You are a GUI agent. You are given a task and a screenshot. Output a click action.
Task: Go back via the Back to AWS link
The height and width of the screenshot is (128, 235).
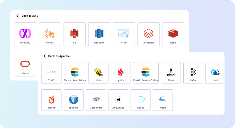pyautogui.click(x=30, y=16)
